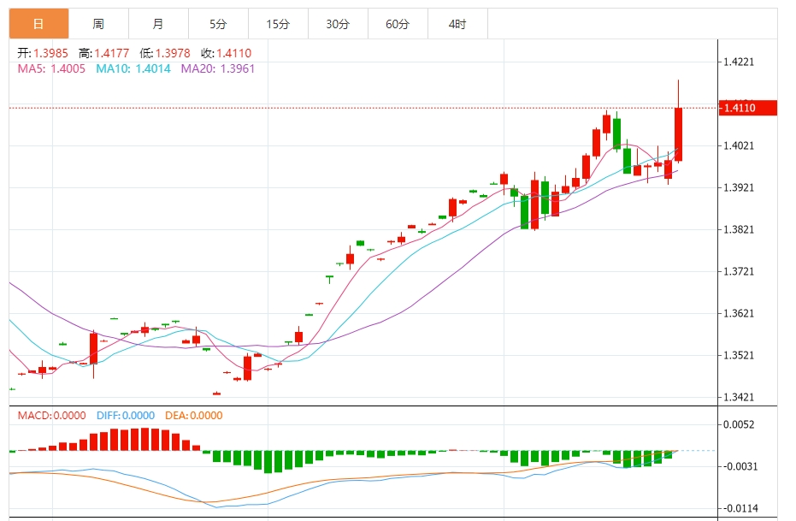Switch to the 月 monthly tab
796x521 pixels.
[158, 25]
